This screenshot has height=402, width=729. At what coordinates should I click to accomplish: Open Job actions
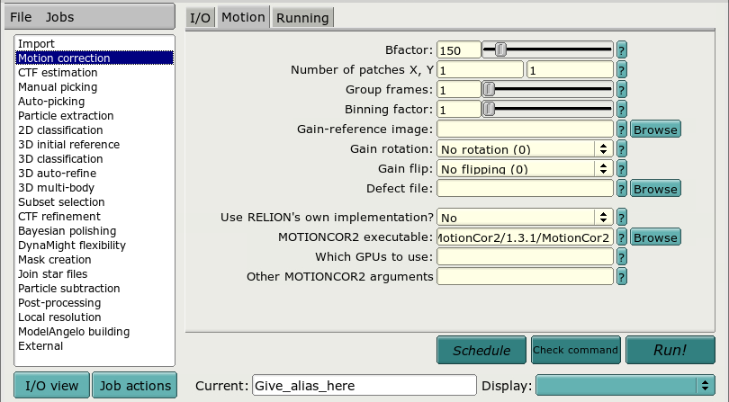point(135,385)
